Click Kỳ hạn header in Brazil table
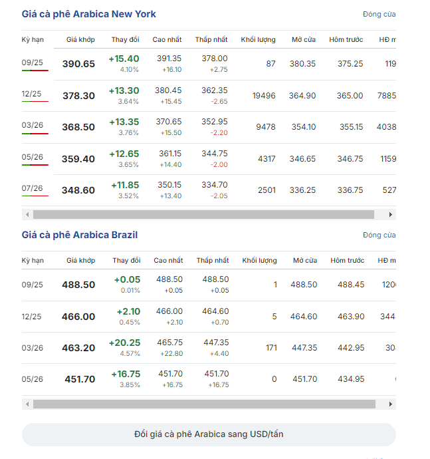This screenshot has height=459, width=430. point(33,261)
